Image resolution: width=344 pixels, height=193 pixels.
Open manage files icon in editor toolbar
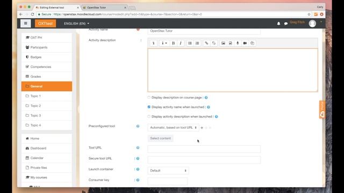[252, 43]
